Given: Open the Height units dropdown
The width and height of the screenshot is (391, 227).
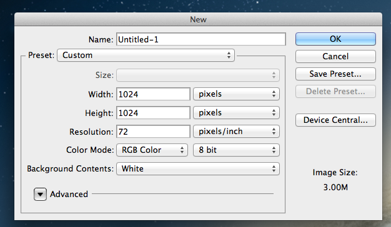Looking at the screenshot, I should click(x=236, y=113).
